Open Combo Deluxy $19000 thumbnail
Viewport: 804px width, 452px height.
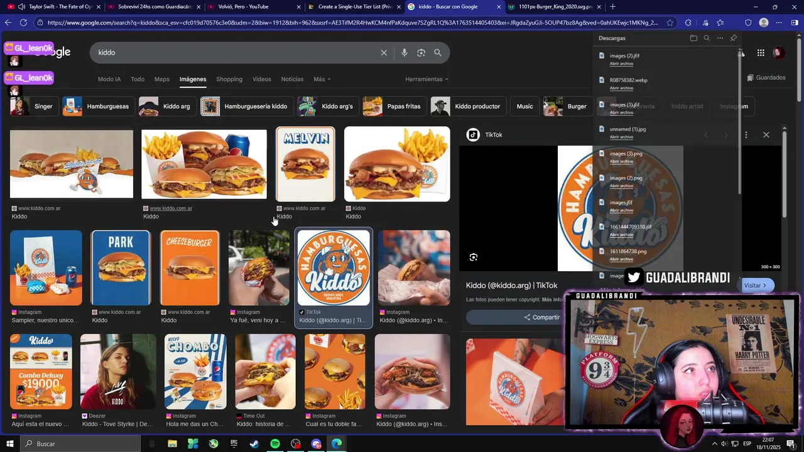pyautogui.click(x=41, y=372)
